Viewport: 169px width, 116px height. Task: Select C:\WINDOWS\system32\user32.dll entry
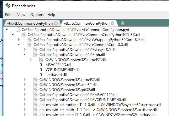[68, 85]
